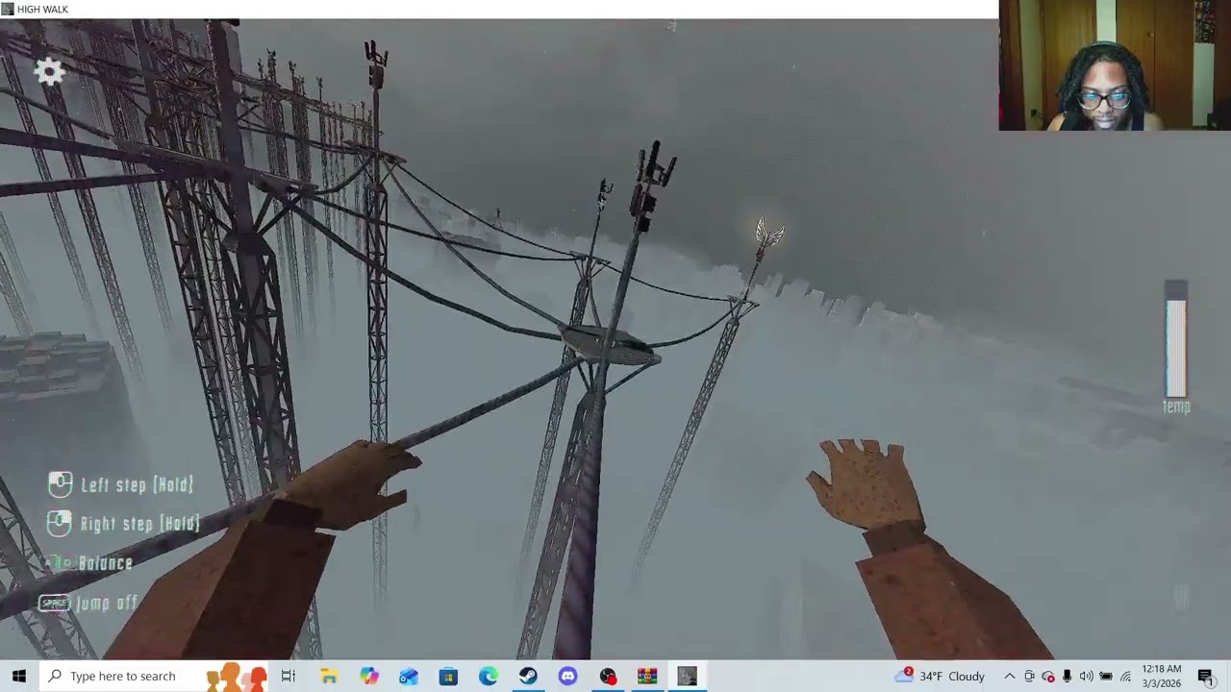Viewport: 1231px width, 692px height.
Task: Select the 'Jump off' hint text
Action: click(x=108, y=604)
